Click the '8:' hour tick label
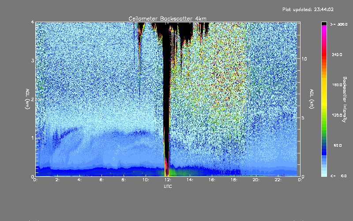The height and width of the screenshot is (221, 353). point(124,180)
